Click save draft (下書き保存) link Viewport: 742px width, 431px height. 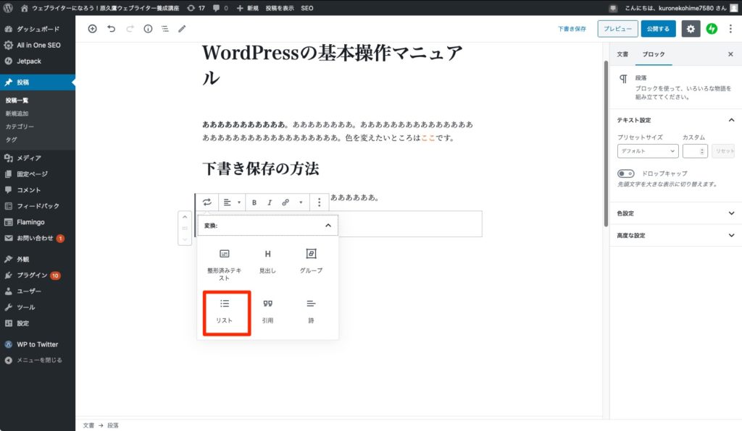572,29
